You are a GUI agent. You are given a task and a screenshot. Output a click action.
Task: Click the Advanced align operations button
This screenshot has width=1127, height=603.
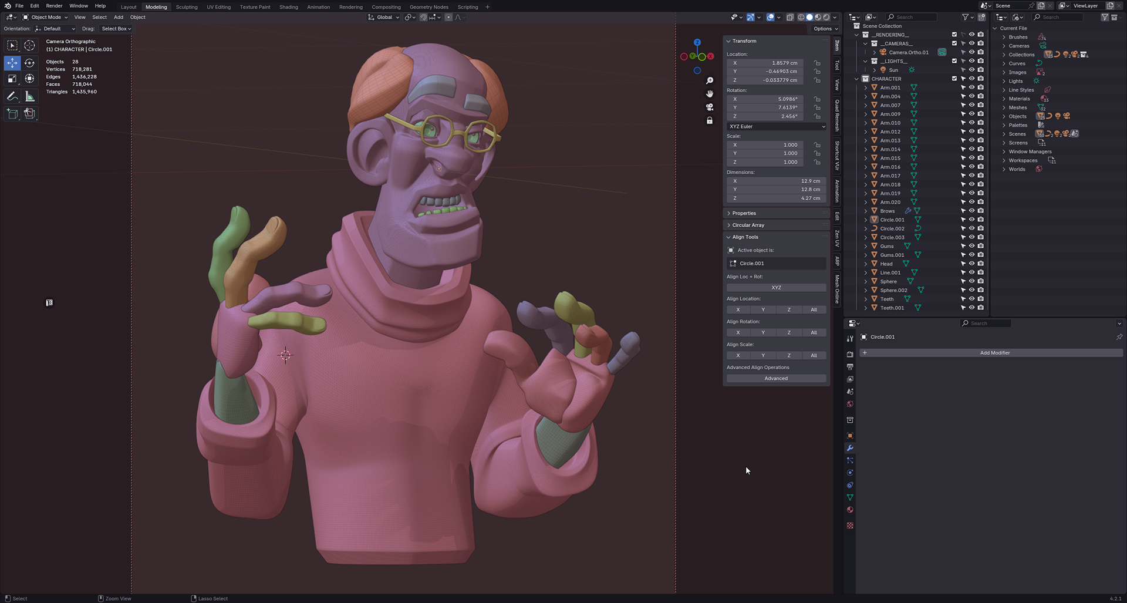click(777, 379)
